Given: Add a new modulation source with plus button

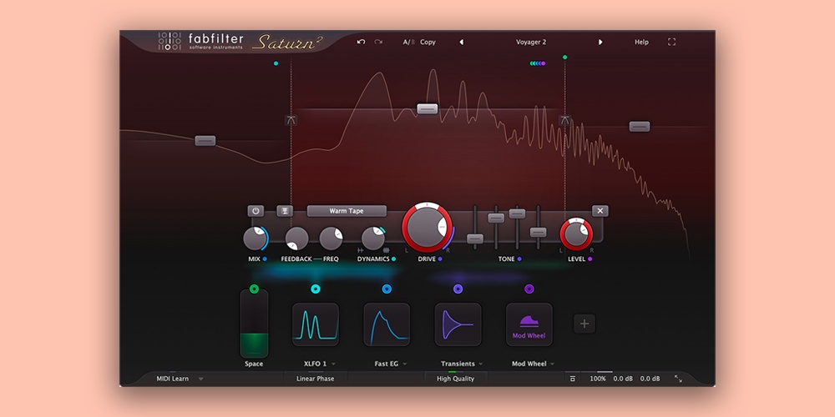Looking at the screenshot, I should pos(584,324).
